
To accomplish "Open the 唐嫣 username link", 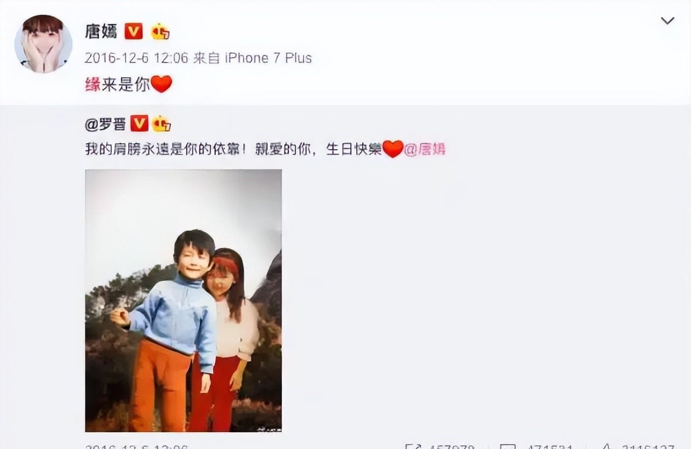I will pyautogui.click(x=101, y=32).
